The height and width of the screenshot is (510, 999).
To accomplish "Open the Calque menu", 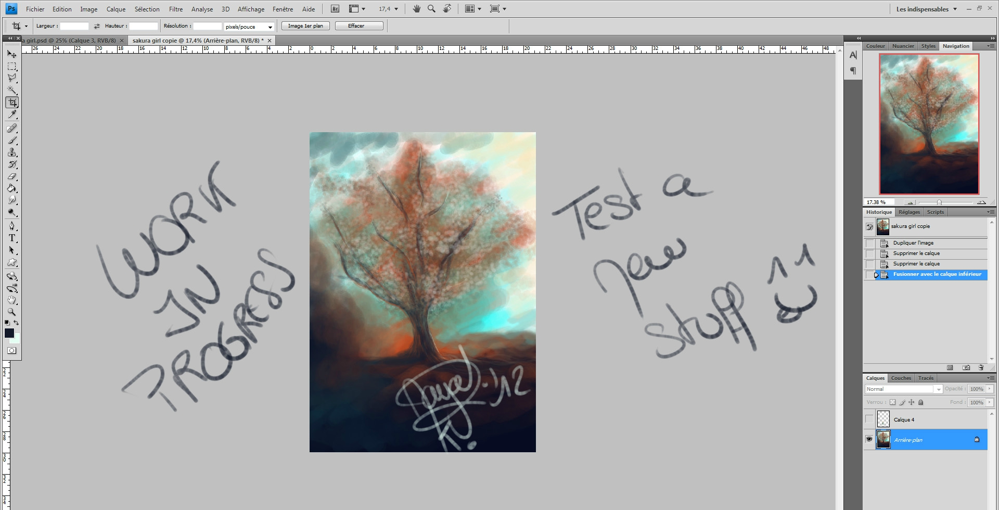I will (116, 9).
